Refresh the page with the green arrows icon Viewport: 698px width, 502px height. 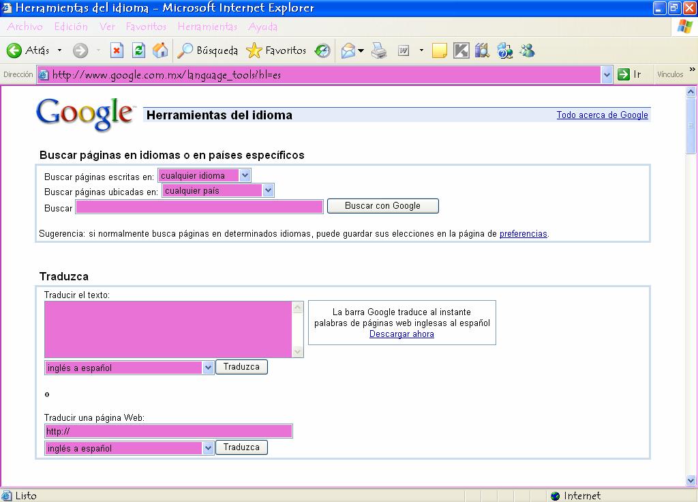139,50
